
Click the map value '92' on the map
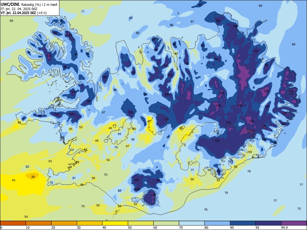pos(115,90)
